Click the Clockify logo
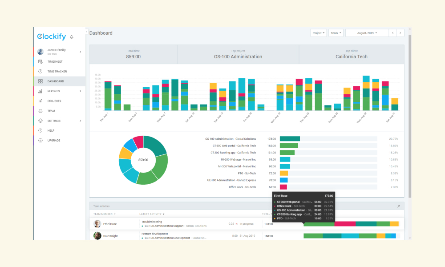445x267 pixels. [51, 36]
